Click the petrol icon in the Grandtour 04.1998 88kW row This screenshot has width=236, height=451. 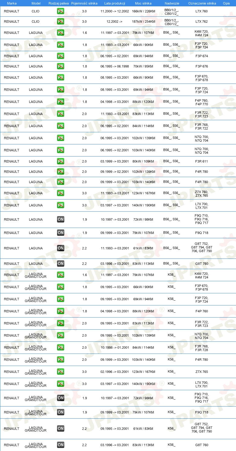[60, 311]
